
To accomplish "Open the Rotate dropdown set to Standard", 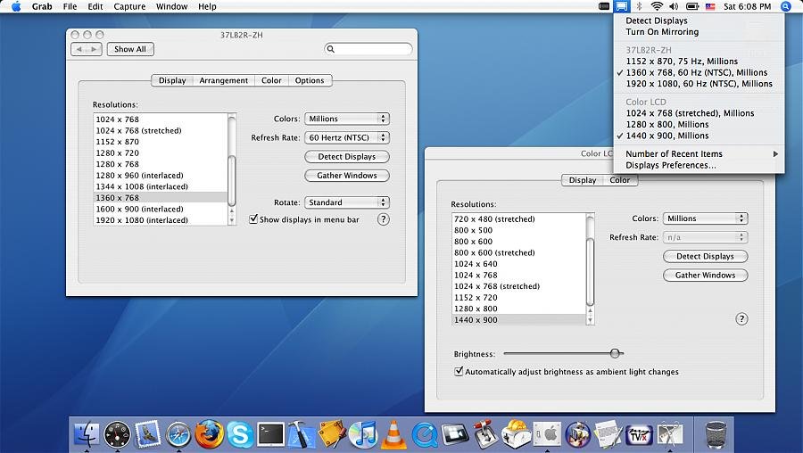I will point(347,202).
